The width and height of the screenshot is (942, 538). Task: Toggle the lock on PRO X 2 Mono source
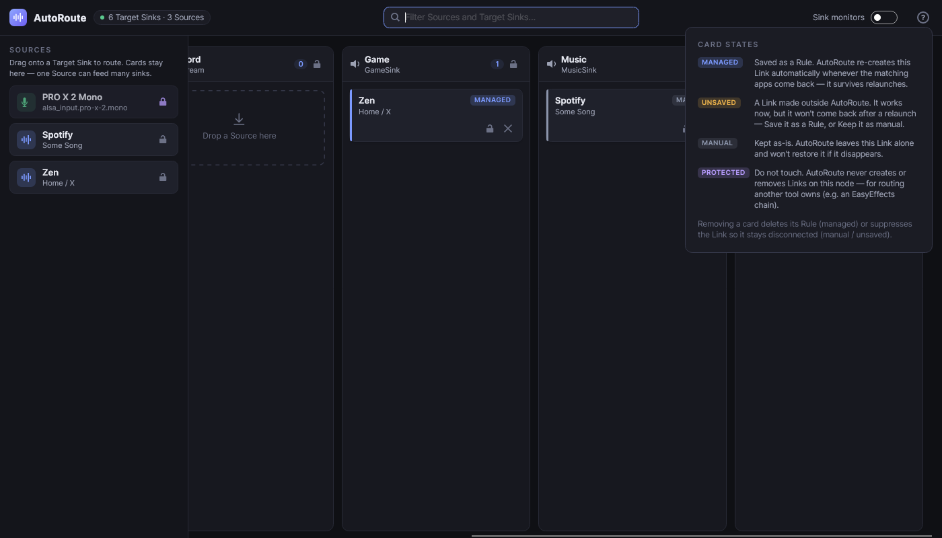[162, 102]
